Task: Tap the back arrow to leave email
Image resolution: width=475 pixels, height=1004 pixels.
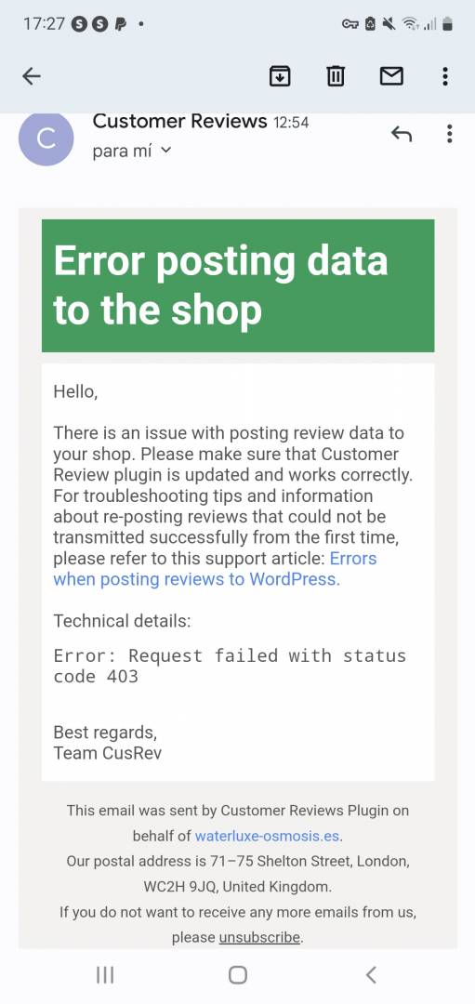Action: tap(32, 77)
